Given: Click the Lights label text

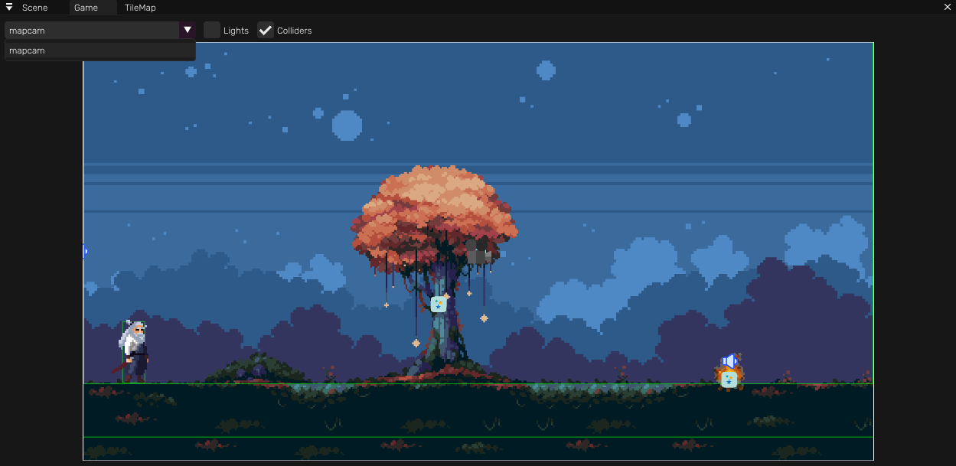Looking at the screenshot, I should click(x=236, y=31).
